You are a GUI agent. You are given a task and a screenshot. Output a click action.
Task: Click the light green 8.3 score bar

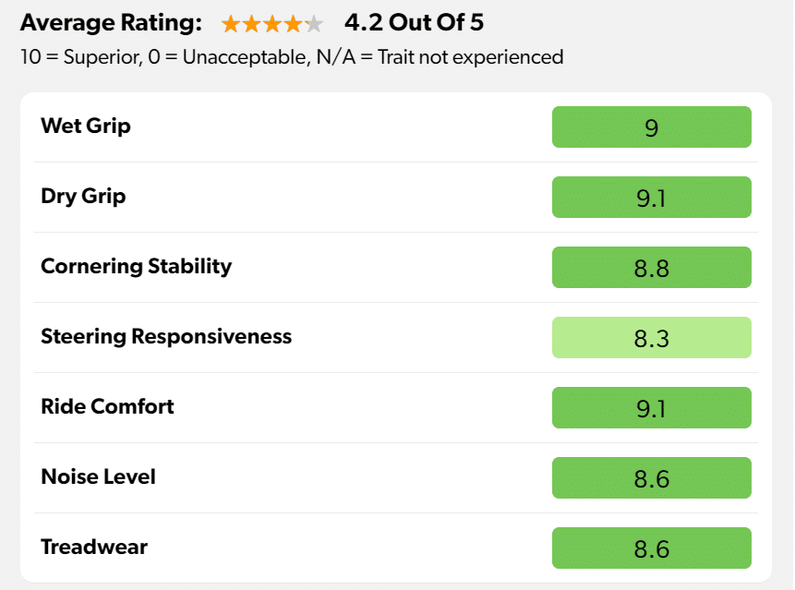click(651, 338)
